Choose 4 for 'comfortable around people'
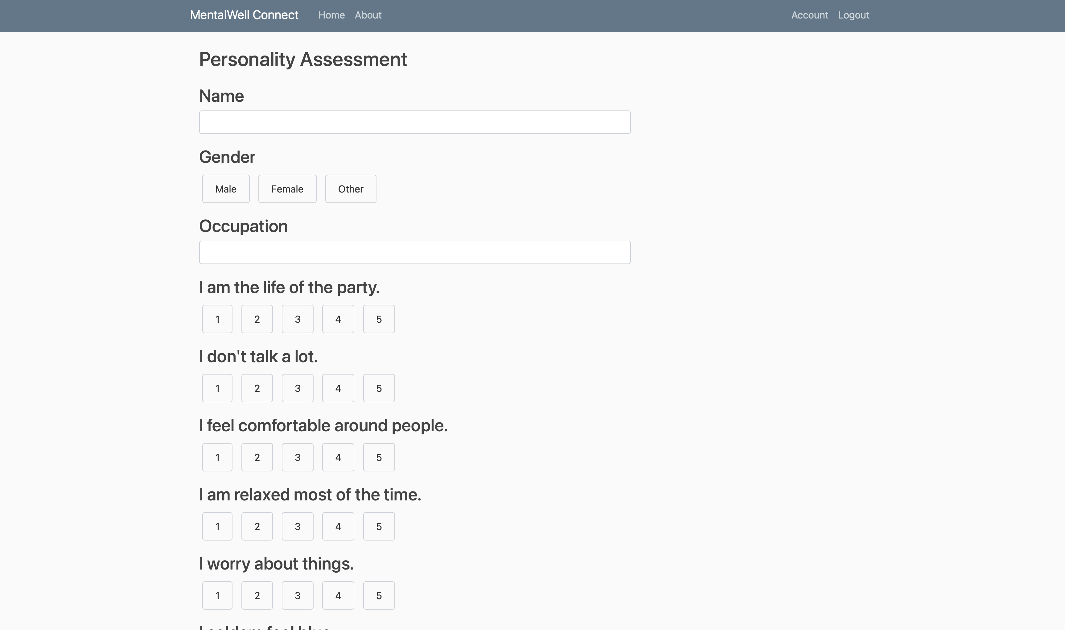The width and height of the screenshot is (1065, 630). 338,458
